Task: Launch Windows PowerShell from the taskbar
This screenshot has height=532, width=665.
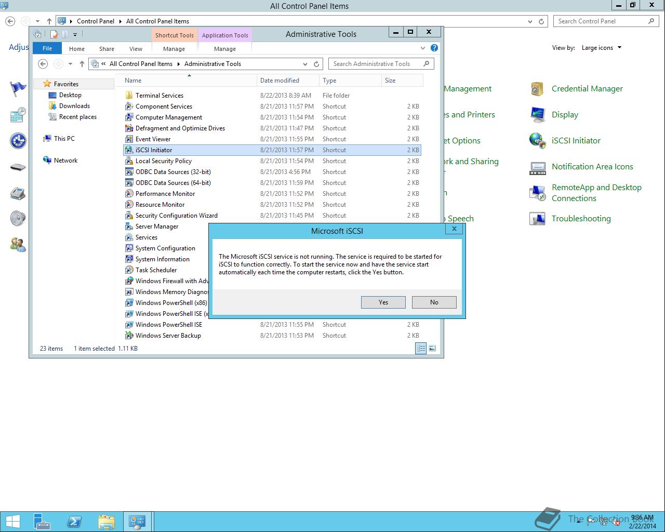Action: tap(74, 521)
